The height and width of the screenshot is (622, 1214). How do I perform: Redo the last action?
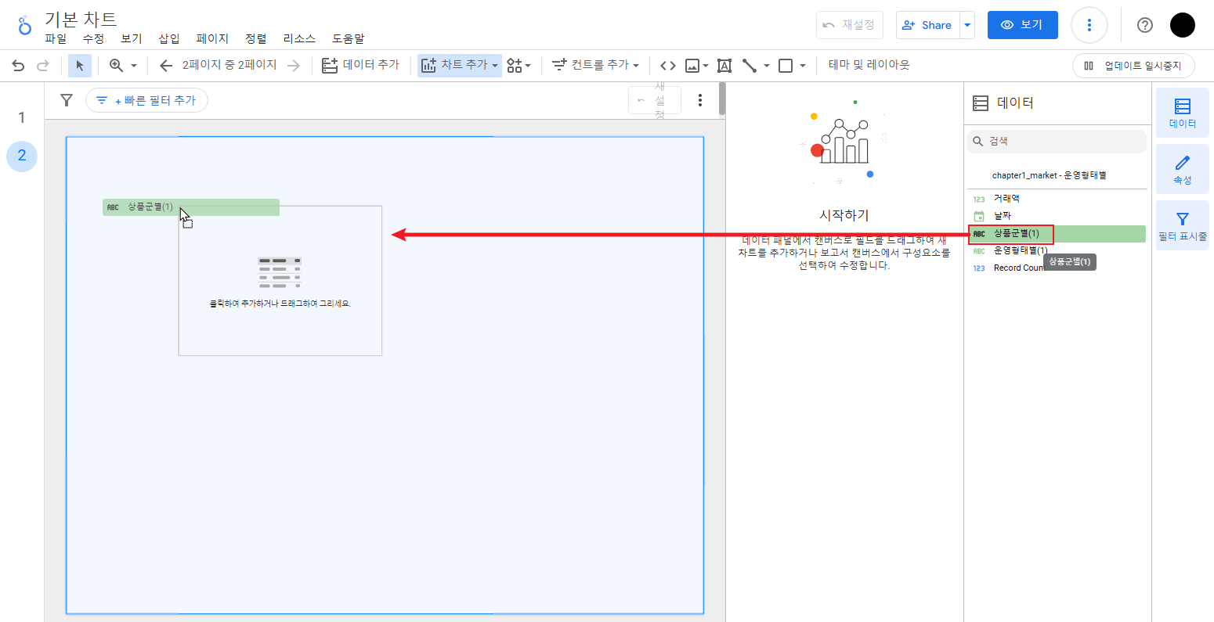pyautogui.click(x=43, y=66)
